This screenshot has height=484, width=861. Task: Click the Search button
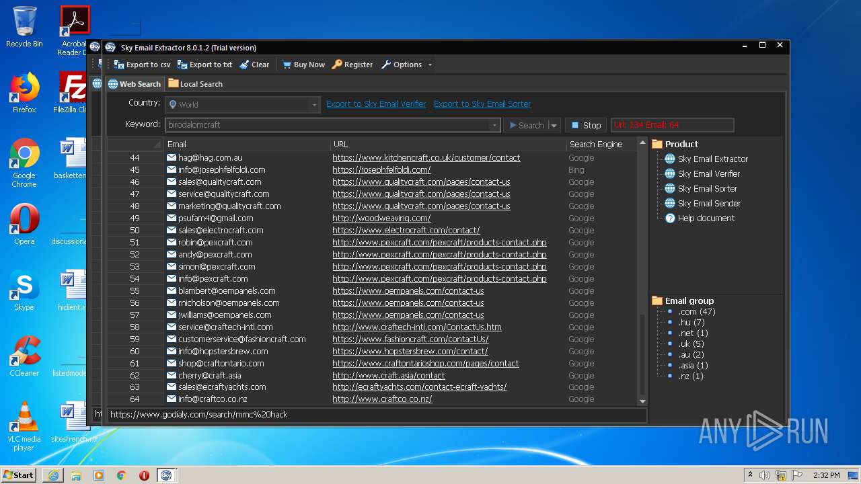pyautogui.click(x=526, y=125)
